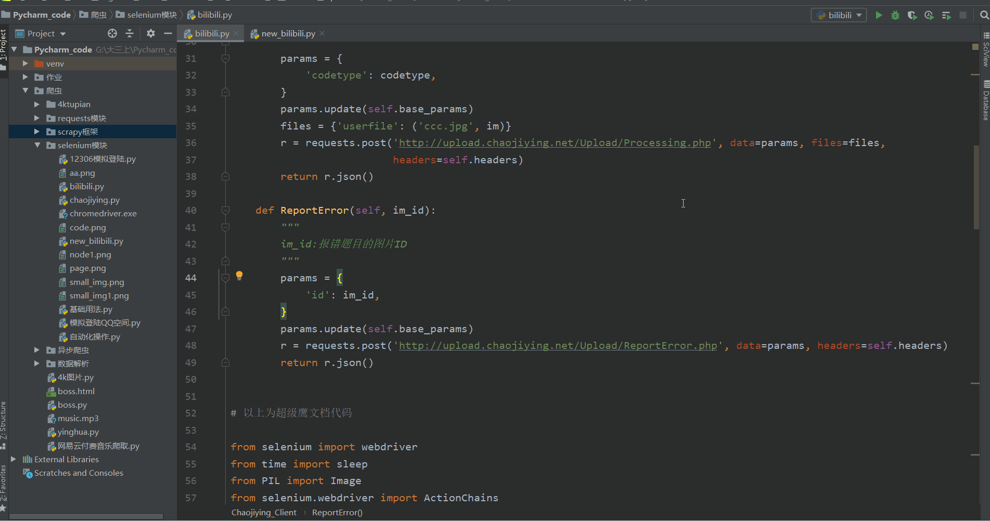The height and width of the screenshot is (521, 990).
Task: Run the bilibili configuration with green play icon
Action: click(879, 15)
